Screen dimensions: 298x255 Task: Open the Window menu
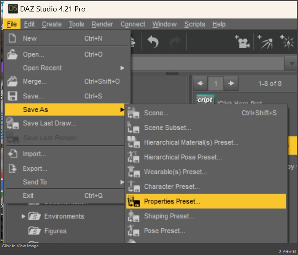coord(165,24)
